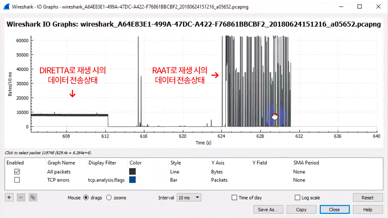Pick the dark color swatch for All packets
Screen dimensions: 388x218
coord(132,171)
